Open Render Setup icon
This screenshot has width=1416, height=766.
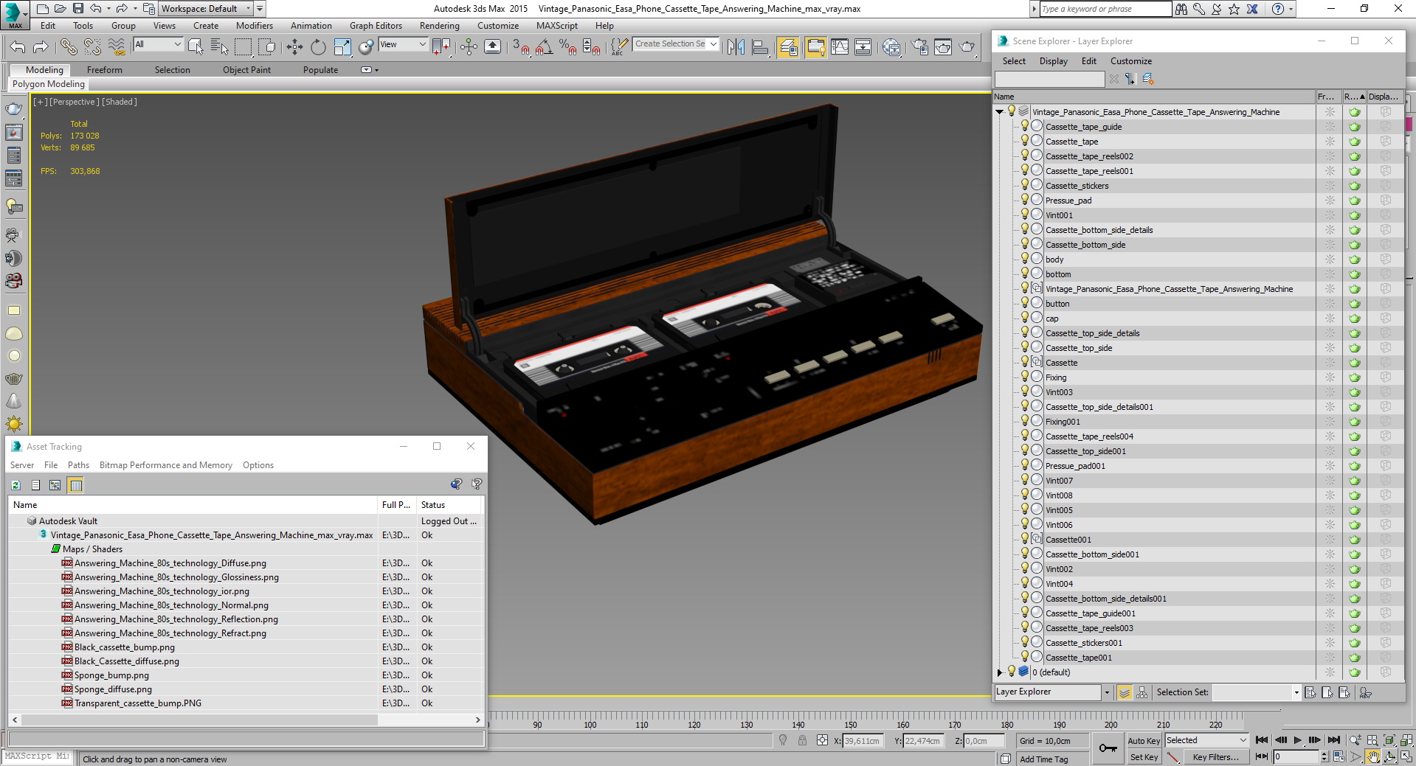(919, 47)
